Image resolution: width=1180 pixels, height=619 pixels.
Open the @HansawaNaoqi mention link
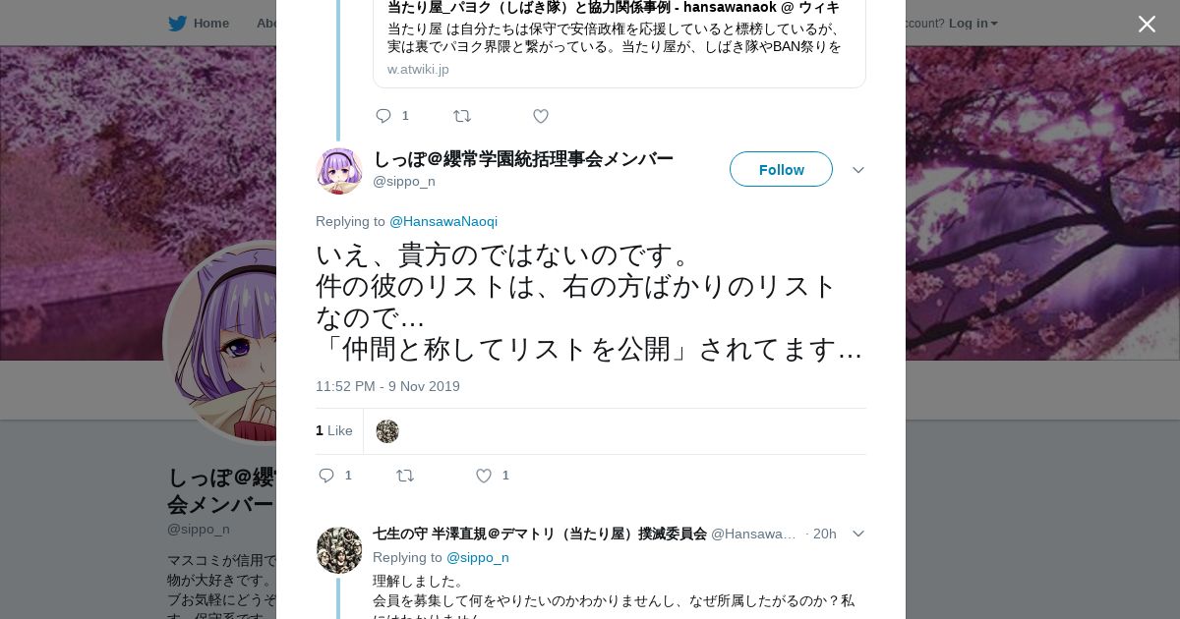tap(443, 221)
